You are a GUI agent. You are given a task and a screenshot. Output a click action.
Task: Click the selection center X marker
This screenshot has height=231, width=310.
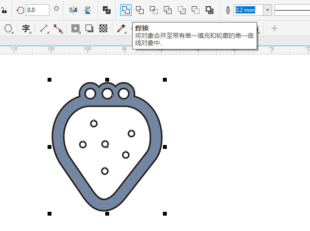pyautogui.click(x=107, y=147)
